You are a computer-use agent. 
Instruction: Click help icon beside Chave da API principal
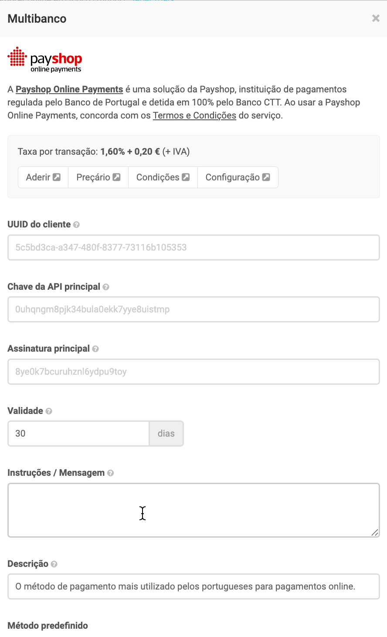[106, 287]
